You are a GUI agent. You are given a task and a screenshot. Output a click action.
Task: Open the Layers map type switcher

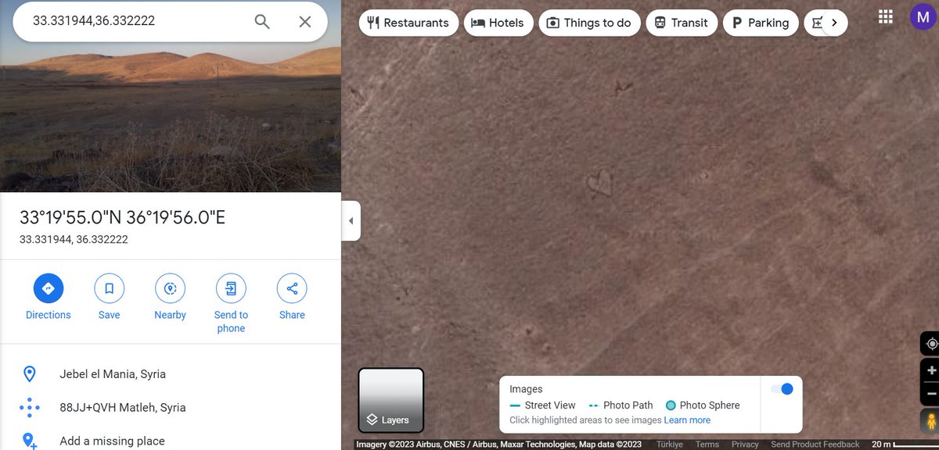(x=391, y=401)
